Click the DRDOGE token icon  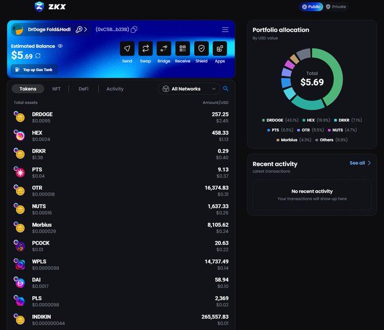(19, 116)
